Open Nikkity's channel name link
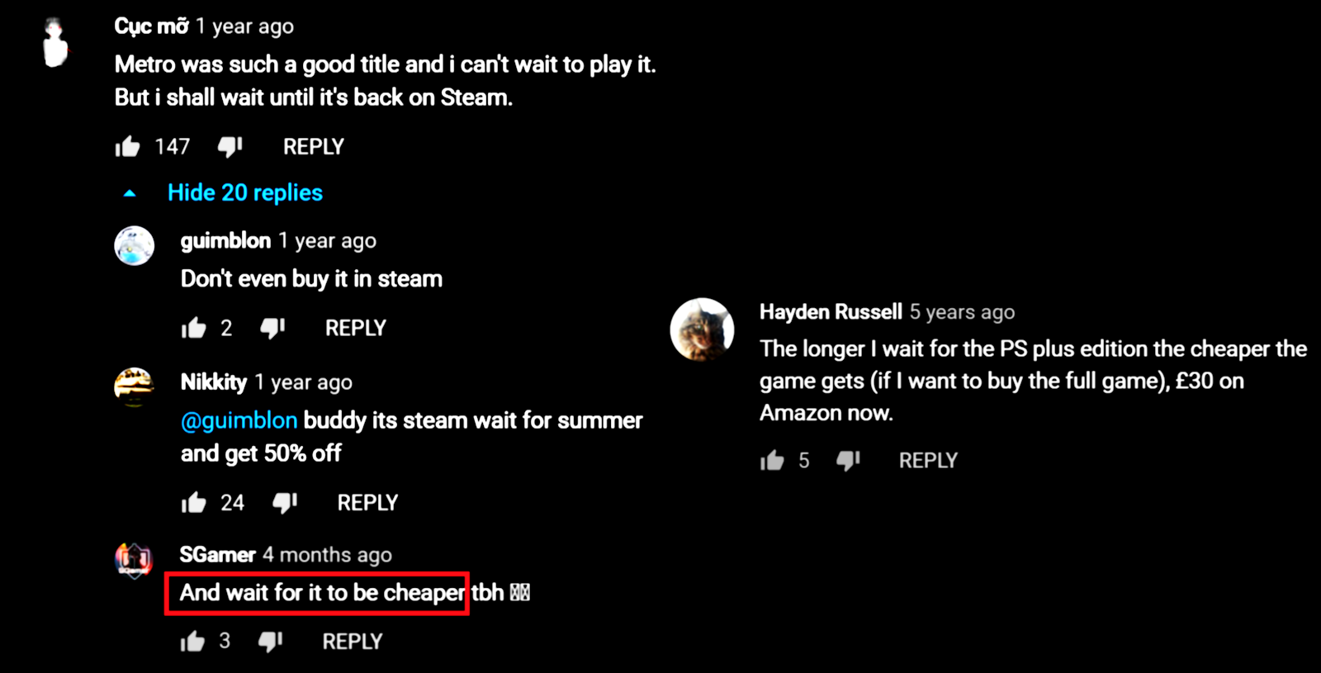 pyautogui.click(x=214, y=382)
